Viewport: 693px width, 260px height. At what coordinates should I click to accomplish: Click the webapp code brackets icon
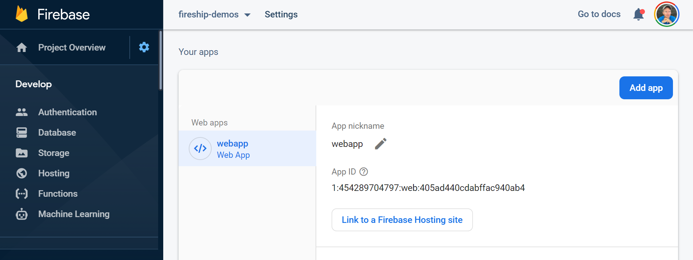(200, 148)
